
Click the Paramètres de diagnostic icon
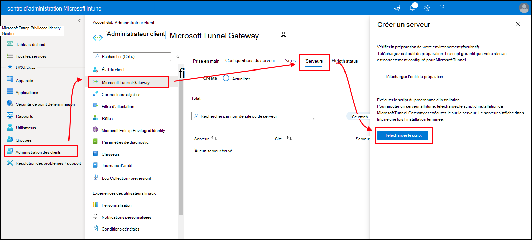[x=95, y=142]
